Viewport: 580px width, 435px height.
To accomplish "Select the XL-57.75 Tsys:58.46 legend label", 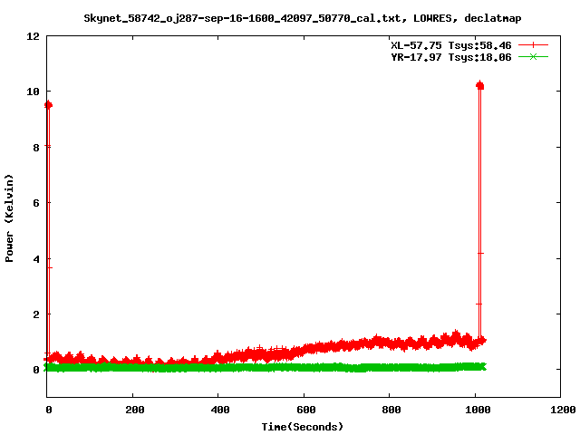I will pyautogui.click(x=451, y=45).
